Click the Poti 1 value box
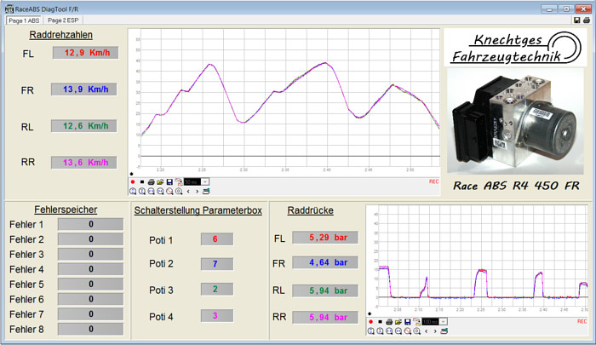This screenshot has width=596, height=345. pos(217,239)
